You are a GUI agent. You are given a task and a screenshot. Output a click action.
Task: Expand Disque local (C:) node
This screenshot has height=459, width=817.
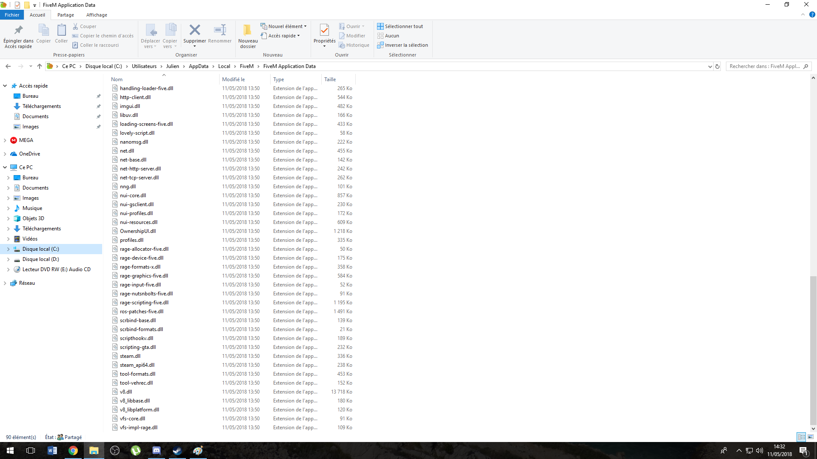pyautogui.click(x=8, y=249)
